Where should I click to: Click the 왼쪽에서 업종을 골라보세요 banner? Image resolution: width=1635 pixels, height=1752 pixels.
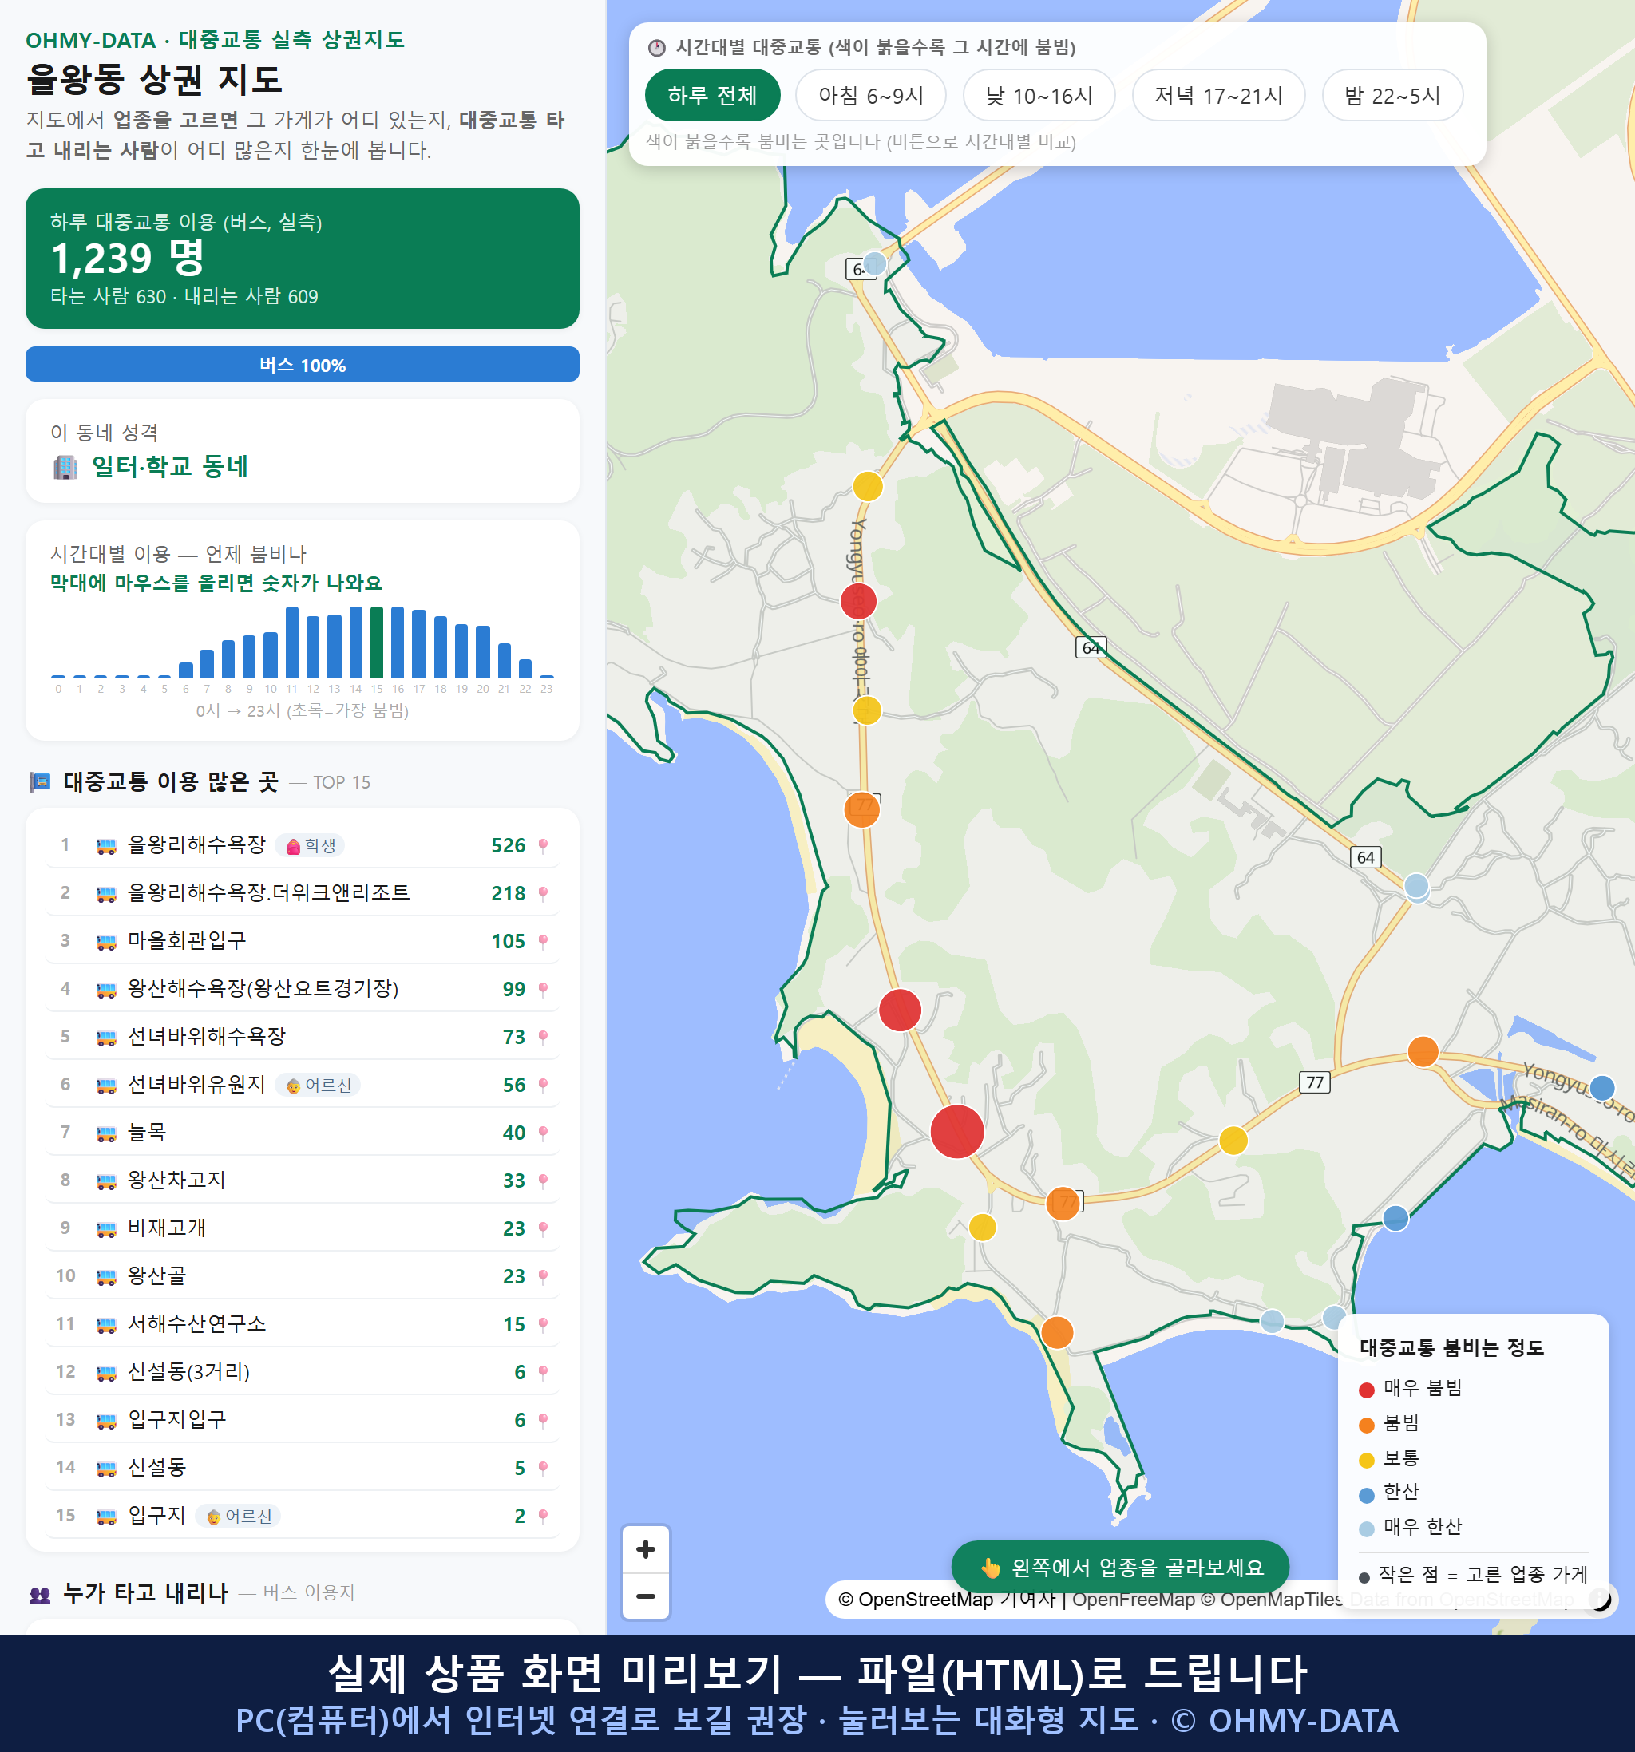coord(1119,1567)
